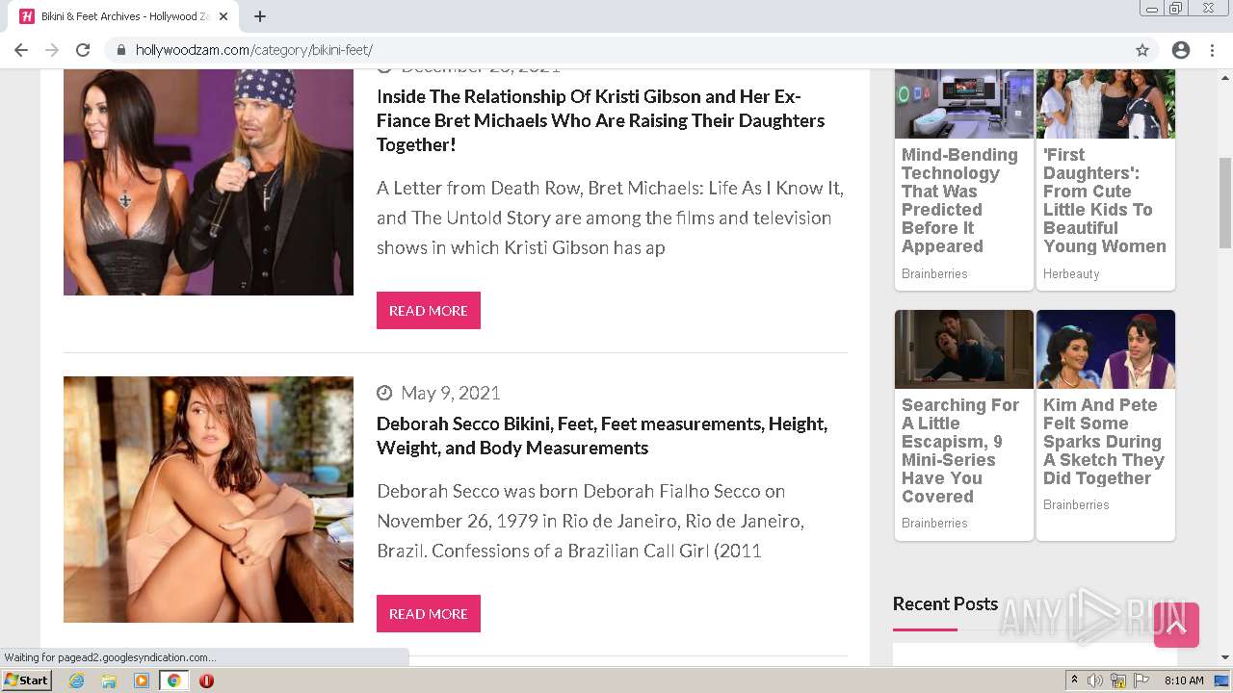The image size is (1233, 693).
Task: Select the Bikini & Feet Archives tab
Action: pos(124,16)
